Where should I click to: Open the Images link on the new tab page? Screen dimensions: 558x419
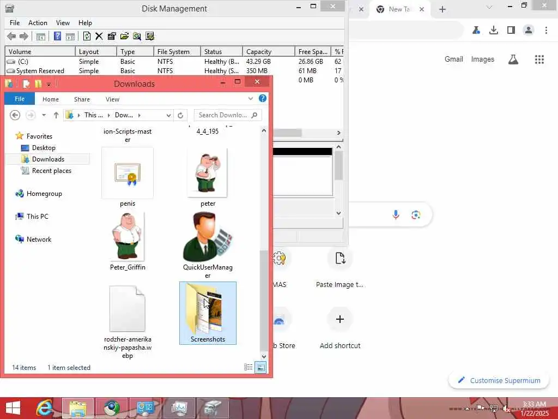[x=483, y=59]
